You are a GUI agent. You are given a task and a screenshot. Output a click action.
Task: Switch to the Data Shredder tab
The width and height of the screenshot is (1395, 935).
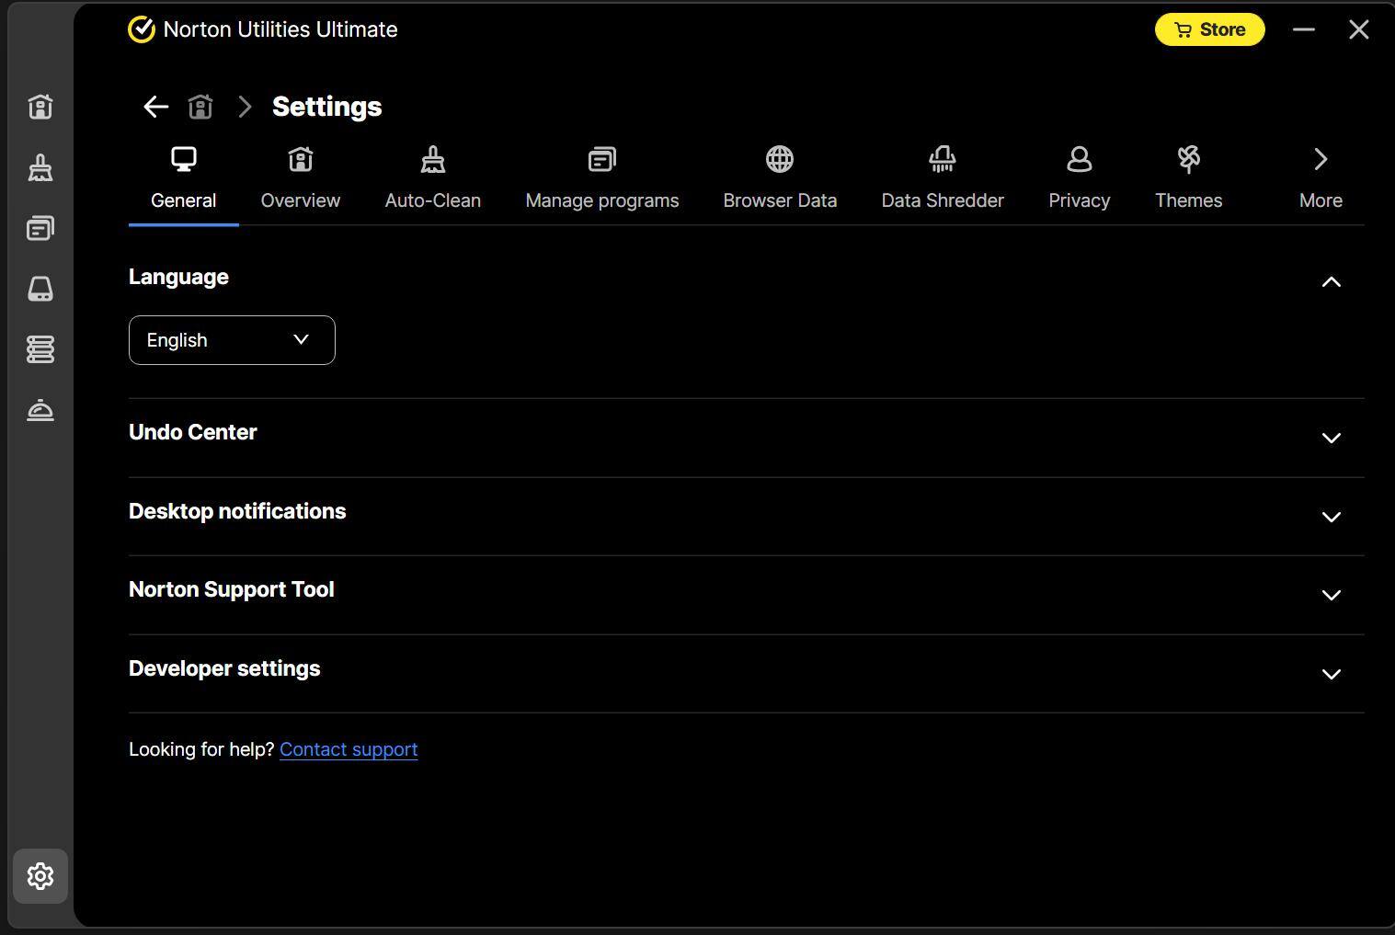(x=942, y=178)
